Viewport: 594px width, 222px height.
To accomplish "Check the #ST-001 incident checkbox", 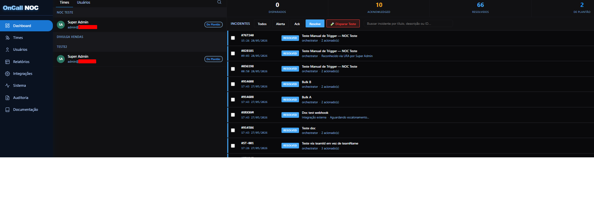I will tap(233, 146).
